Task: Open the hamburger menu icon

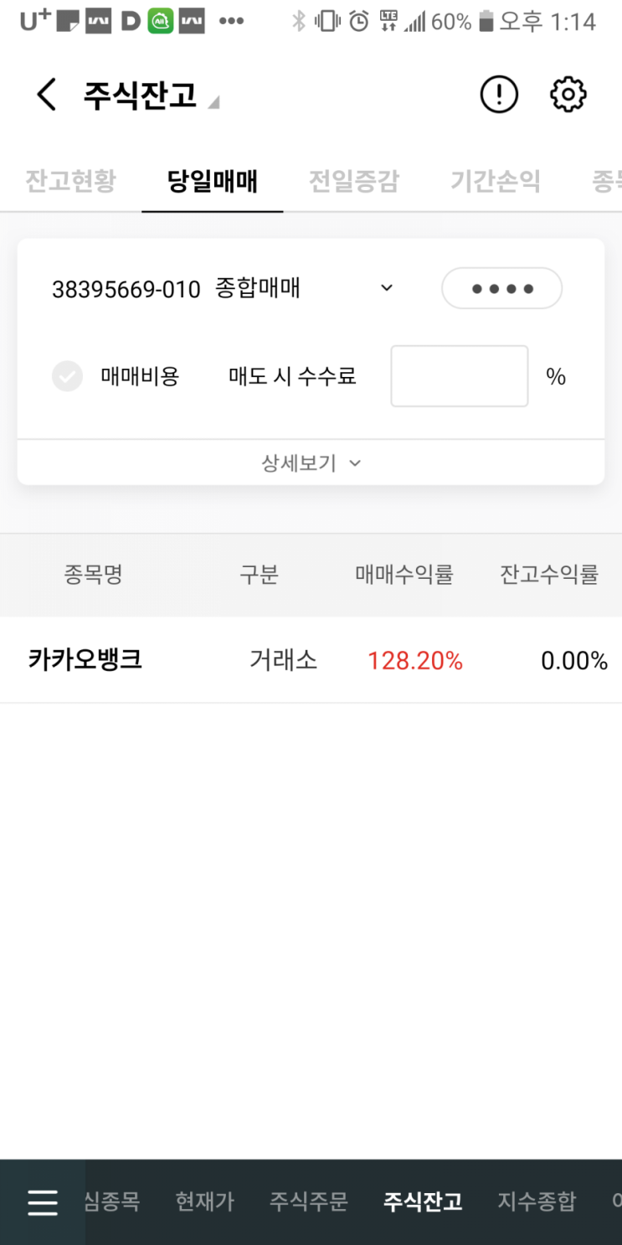Action: click(x=42, y=1202)
